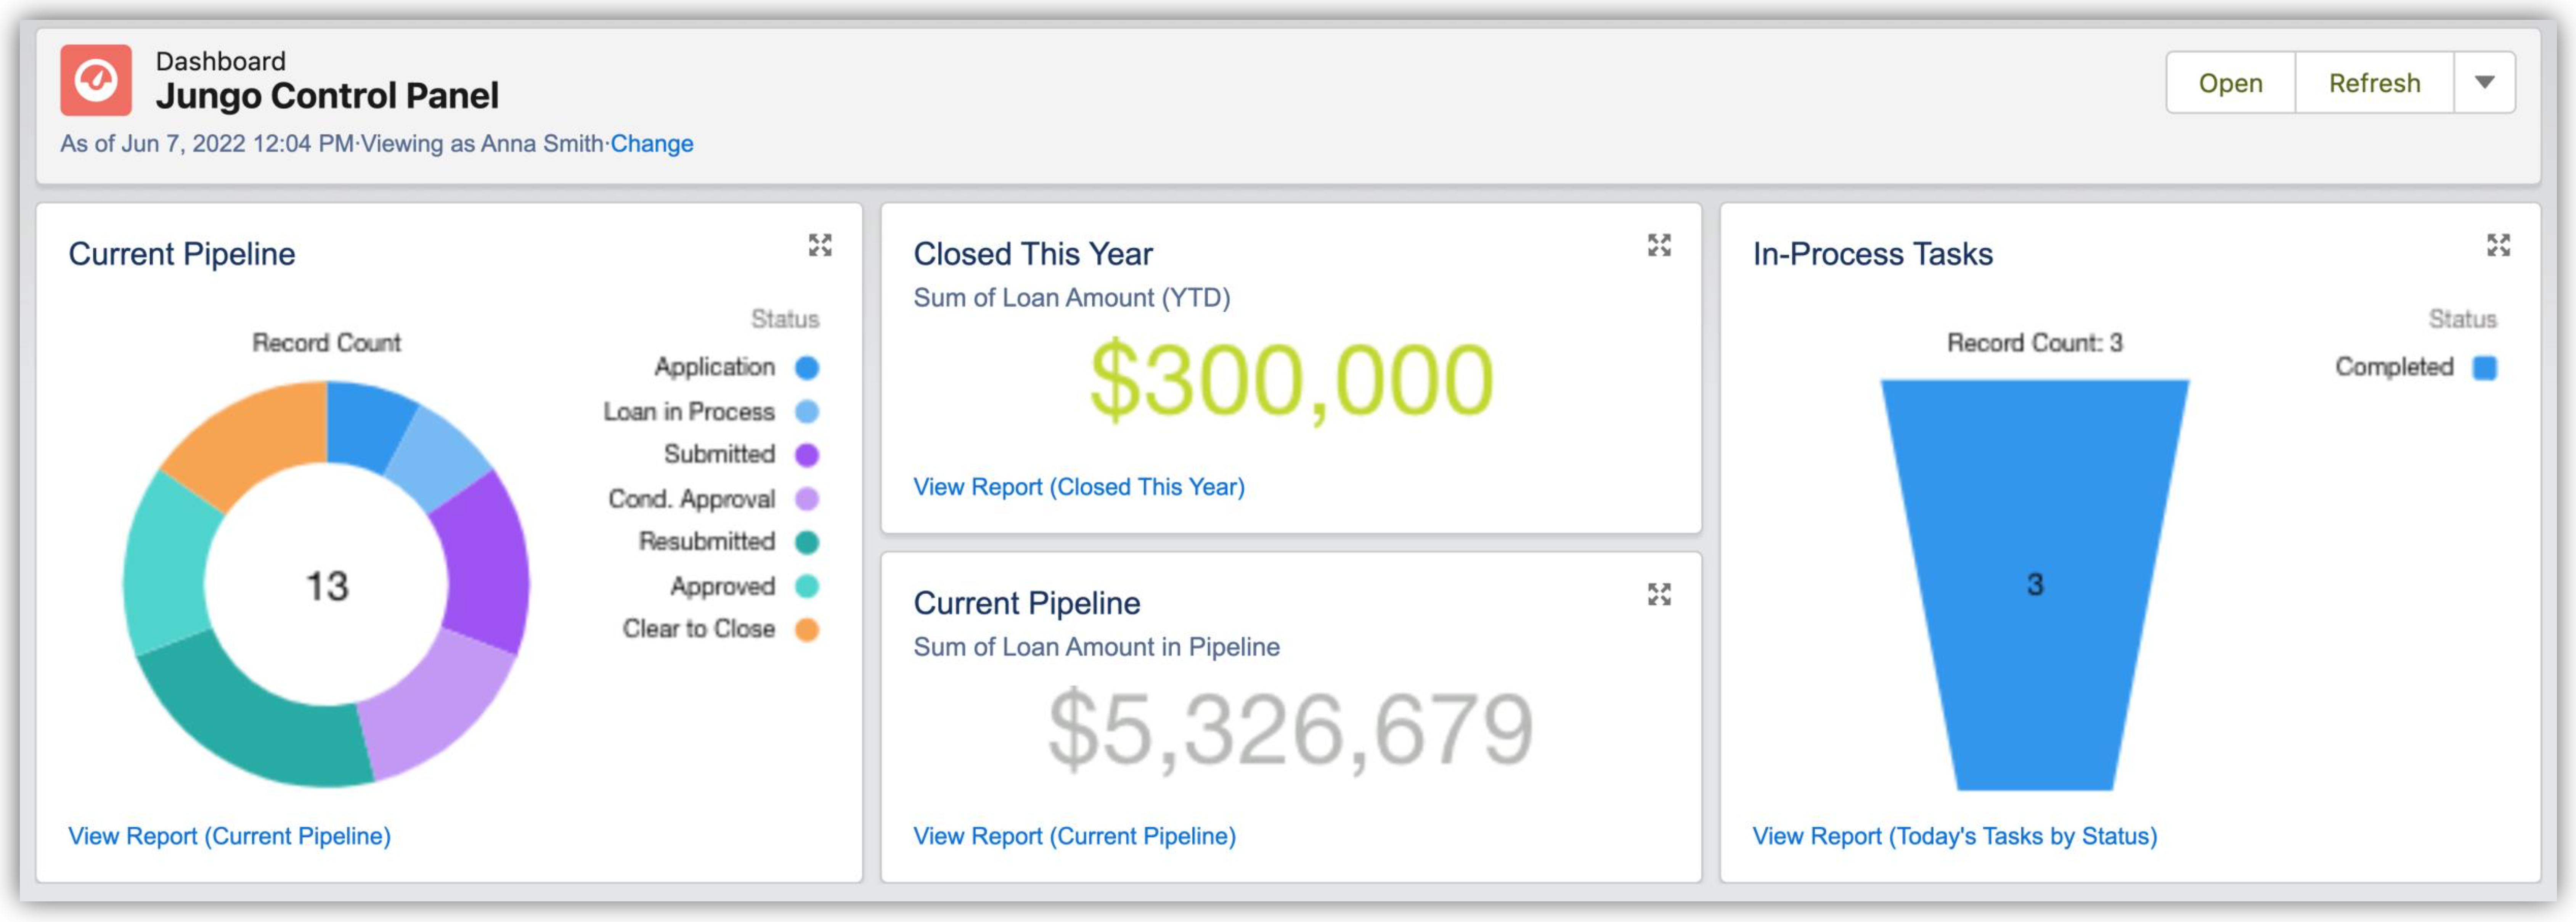This screenshot has height=922, width=2576.
Task: Click the red dashboard gauge icon
Action: [96, 80]
